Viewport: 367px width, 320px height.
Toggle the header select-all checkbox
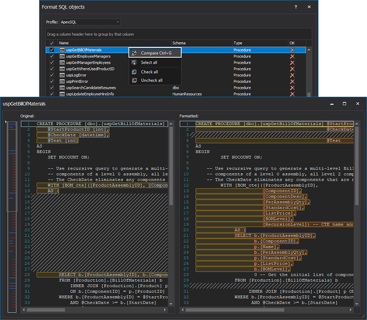pyautogui.click(x=52, y=43)
